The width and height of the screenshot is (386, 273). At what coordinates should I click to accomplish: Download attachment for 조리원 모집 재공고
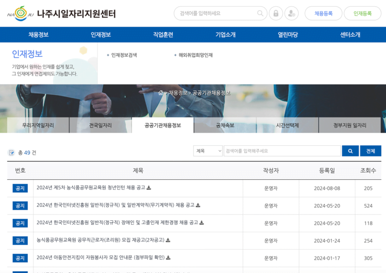pos(168,240)
